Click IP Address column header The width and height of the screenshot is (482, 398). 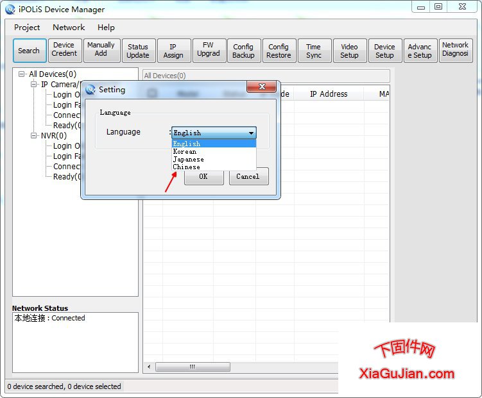tap(329, 94)
